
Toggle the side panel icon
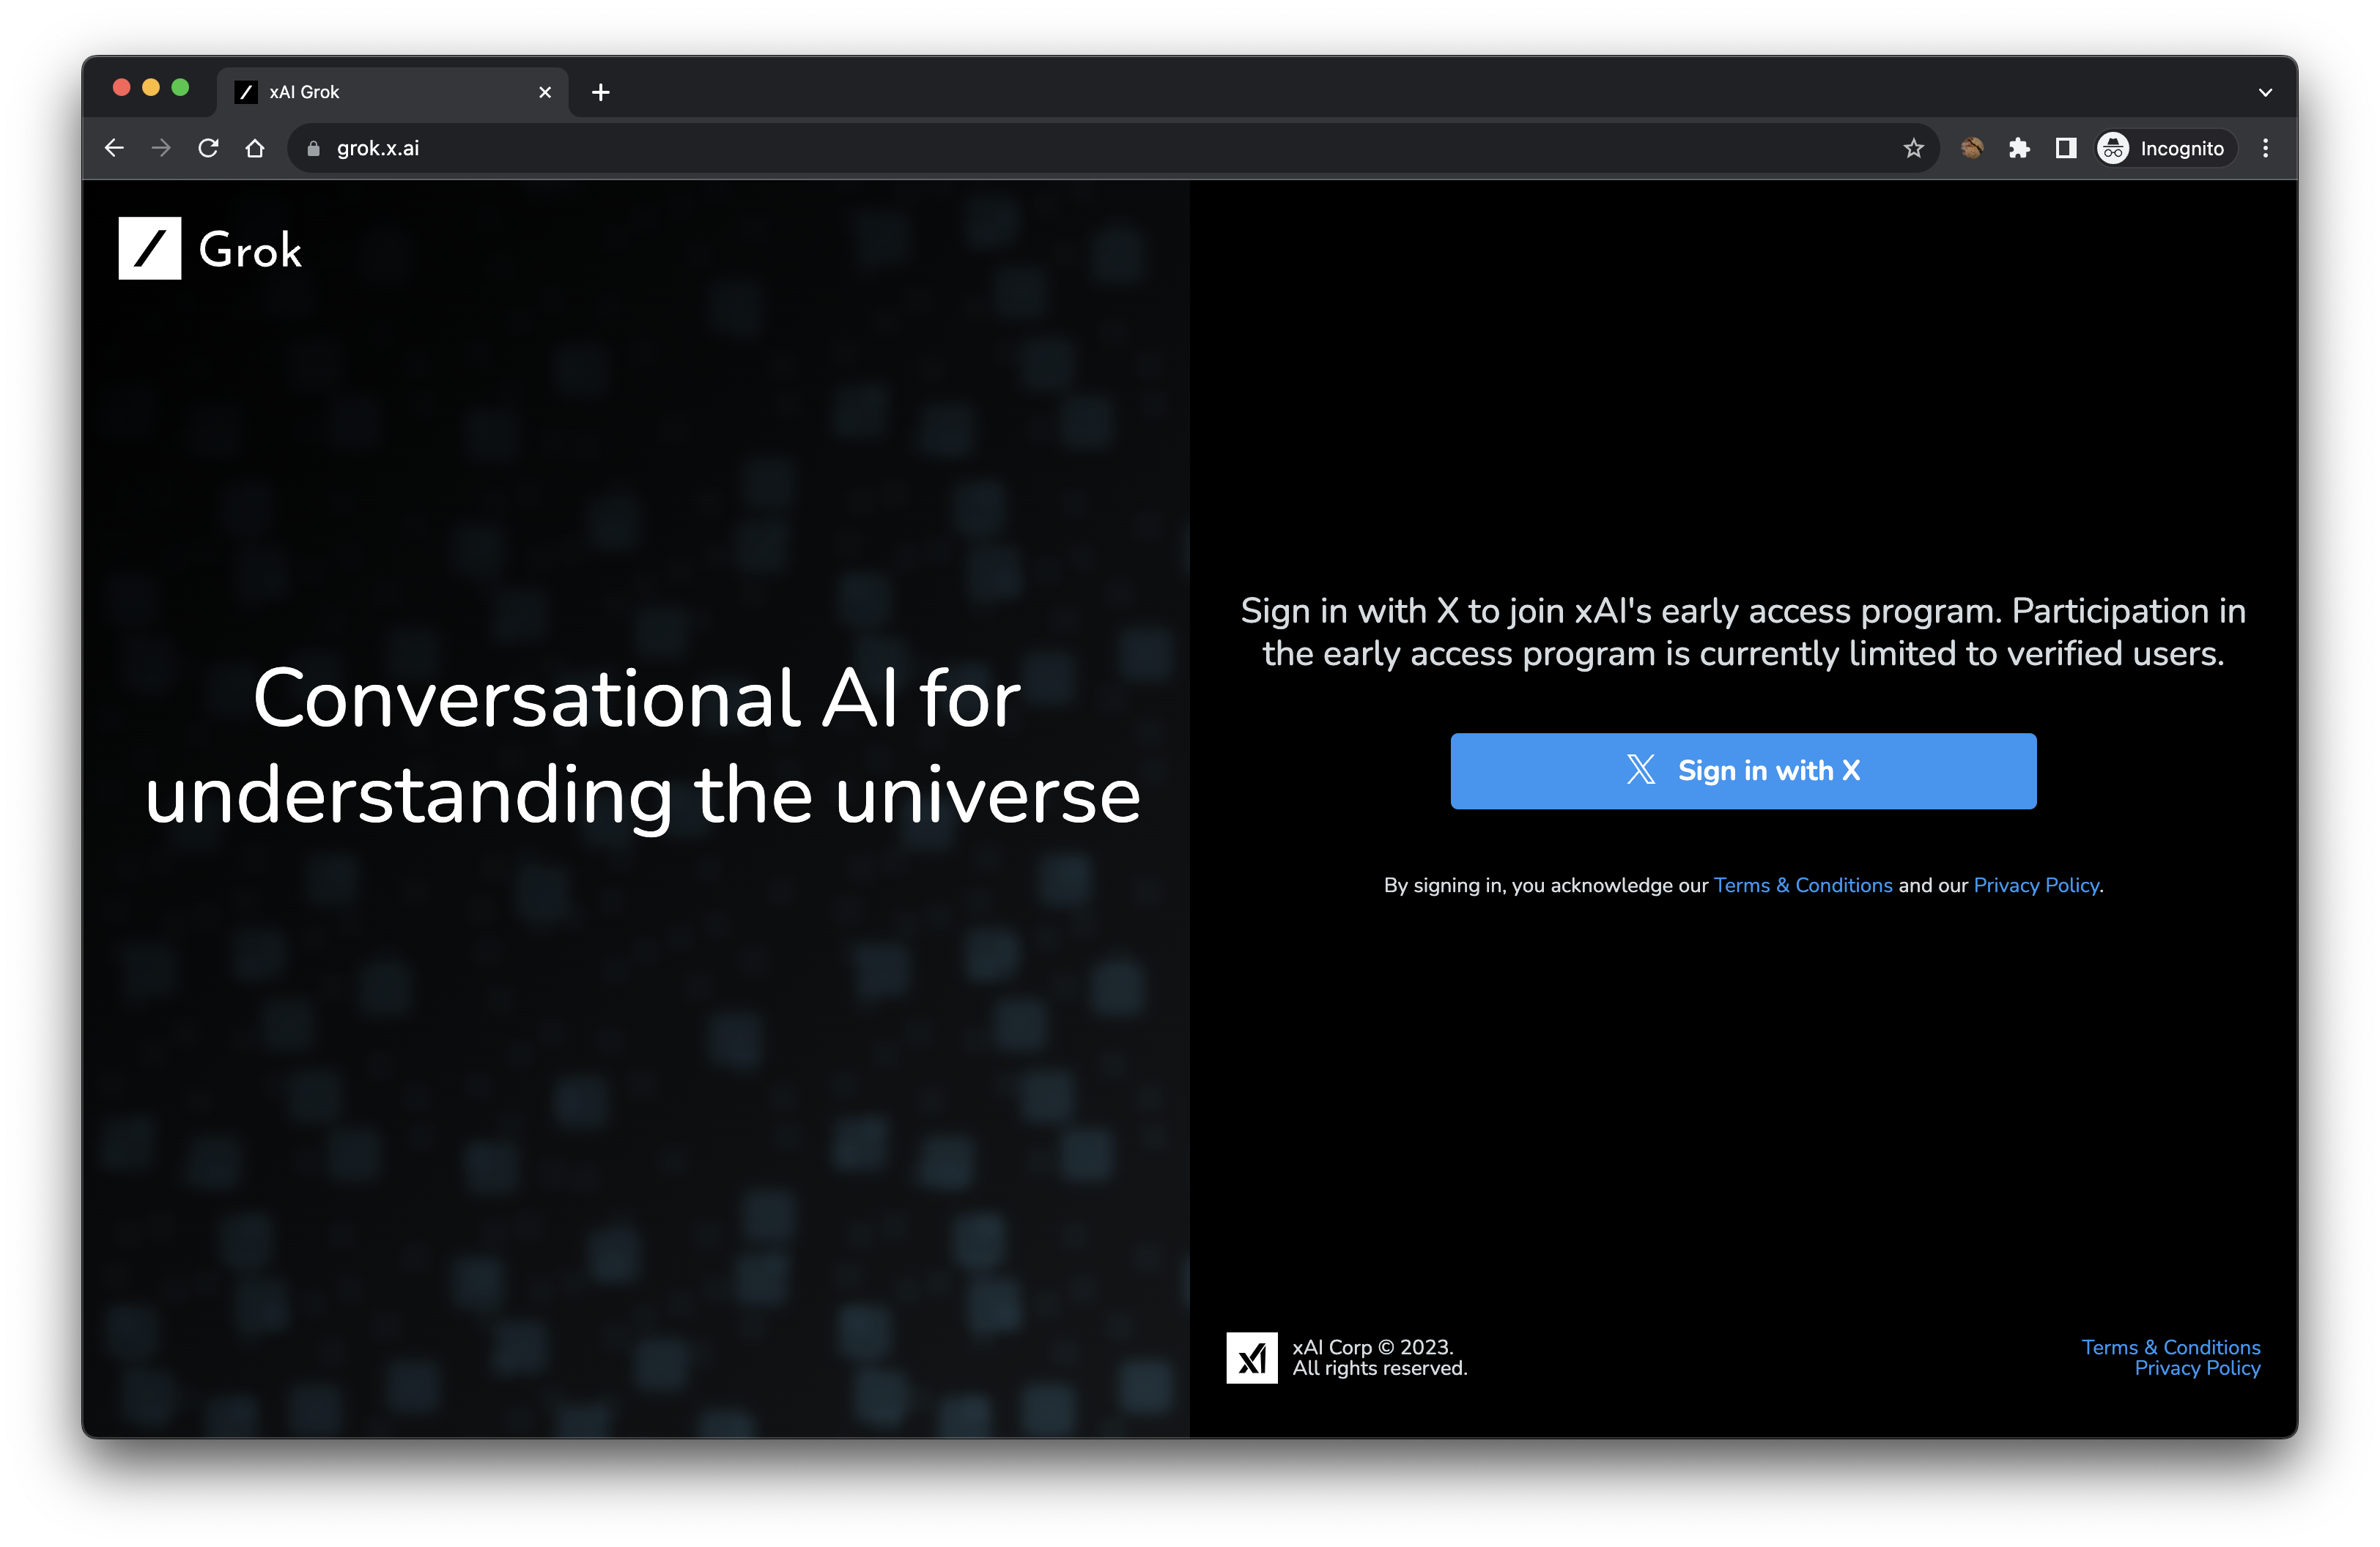(x=2064, y=147)
